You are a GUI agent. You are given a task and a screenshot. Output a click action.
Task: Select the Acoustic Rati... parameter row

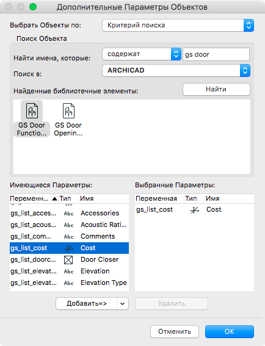[x=69, y=225]
